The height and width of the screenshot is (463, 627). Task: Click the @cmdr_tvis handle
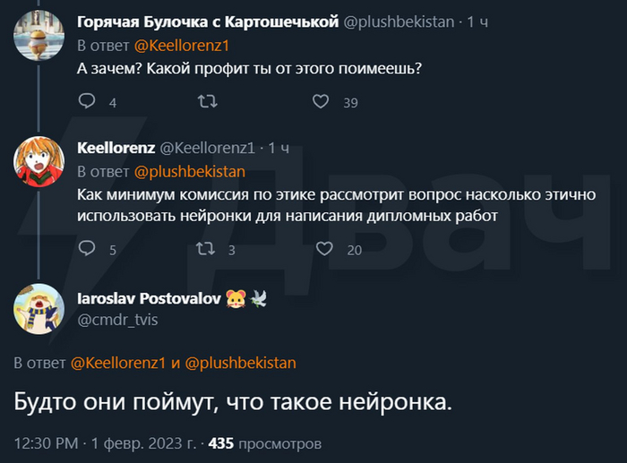click(117, 319)
